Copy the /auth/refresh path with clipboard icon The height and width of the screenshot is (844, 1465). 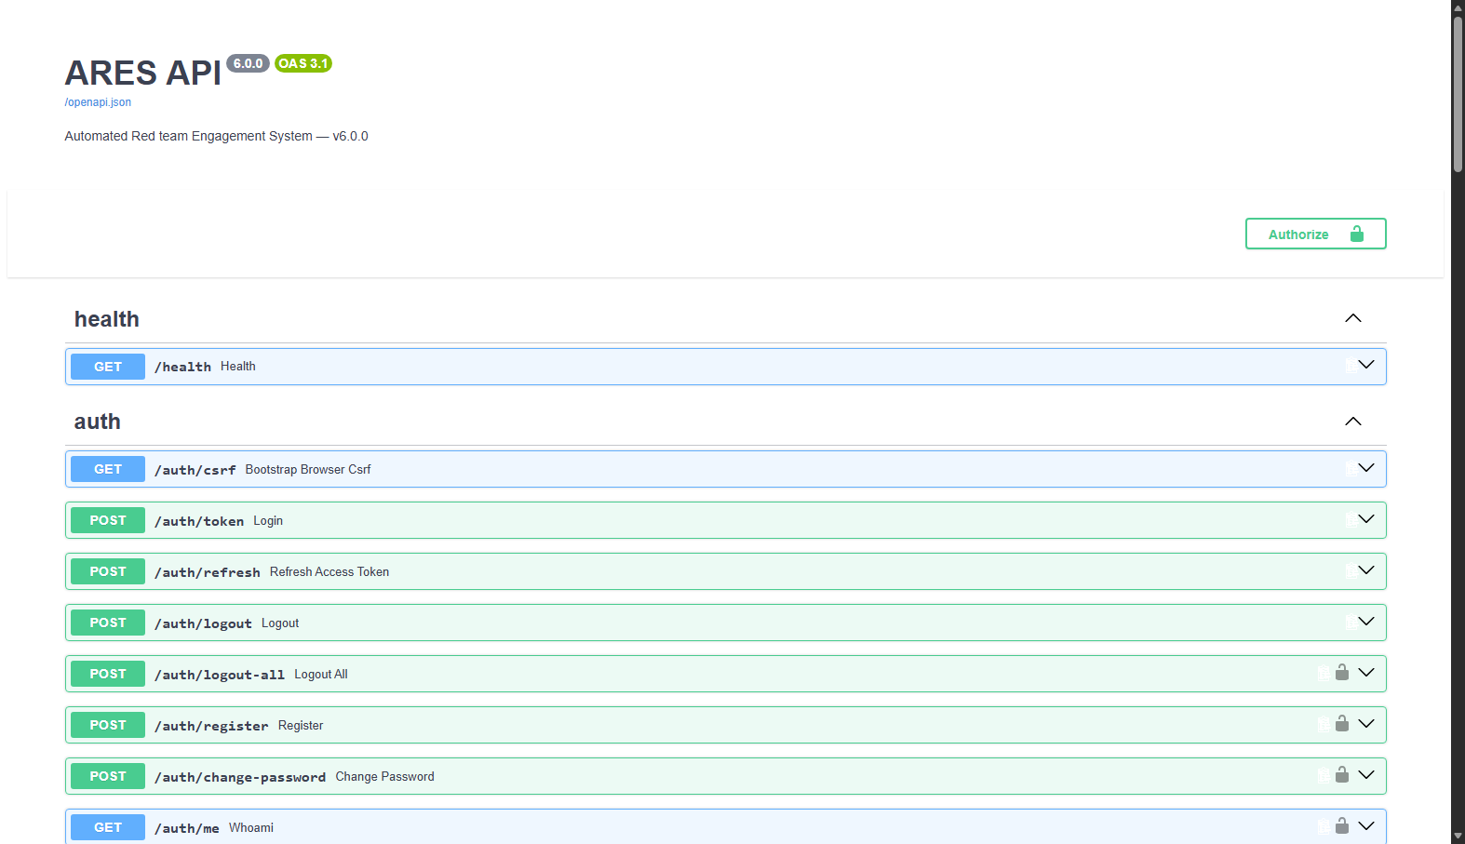coord(1351,571)
